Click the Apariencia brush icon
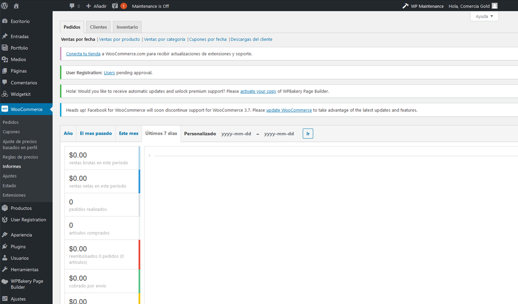This screenshot has width=518, height=304. point(5,235)
